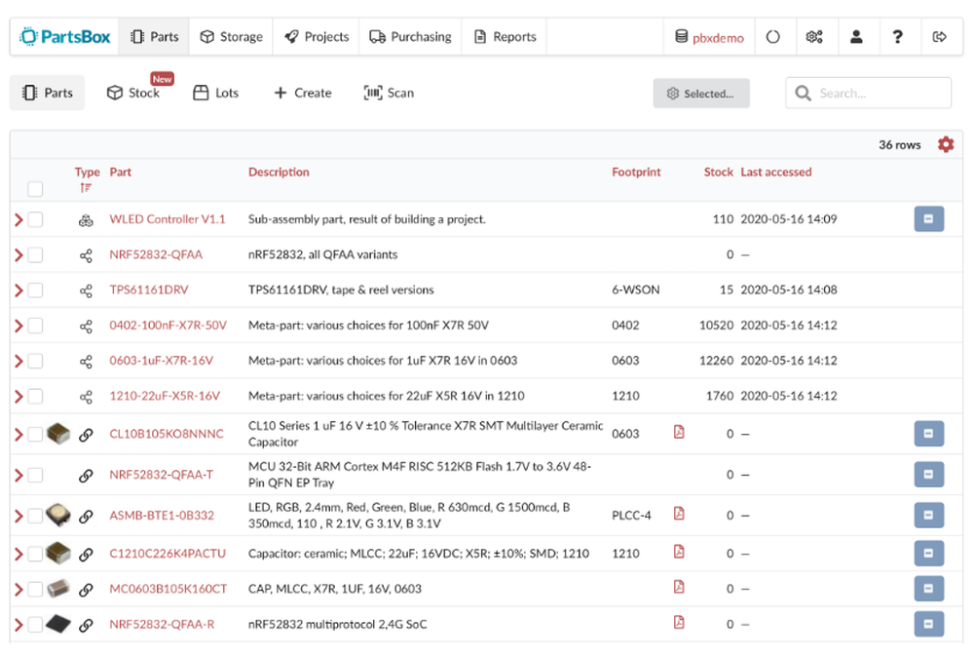Switch to the Reports tab

pyautogui.click(x=504, y=36)
